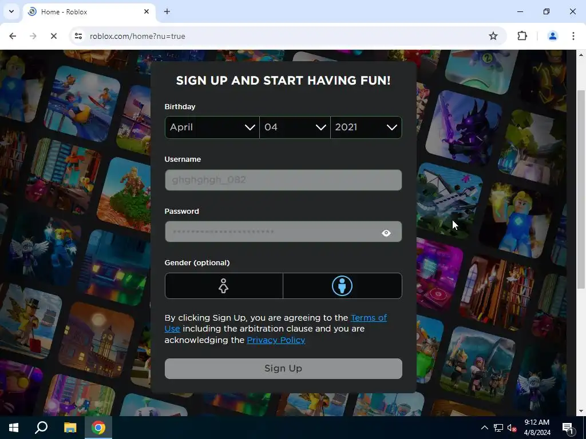Open the Windows Start menu
This screenshot has width=586, height=439.
tap(14, 428)
